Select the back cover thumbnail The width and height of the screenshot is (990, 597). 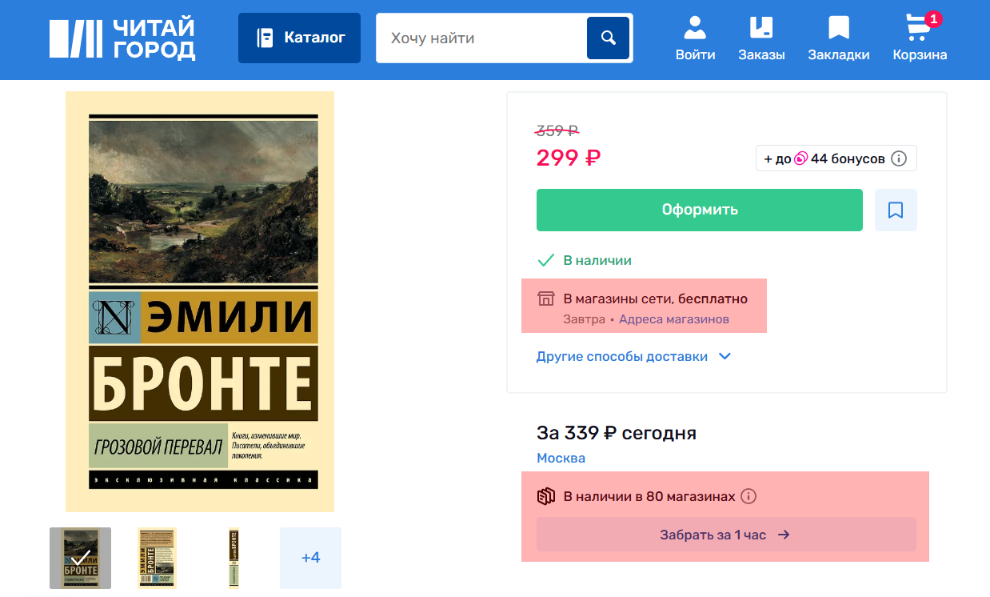point(157,558)
